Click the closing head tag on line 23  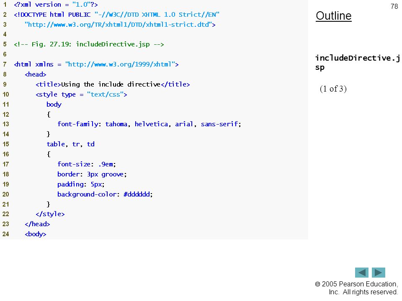click(37, 224)
